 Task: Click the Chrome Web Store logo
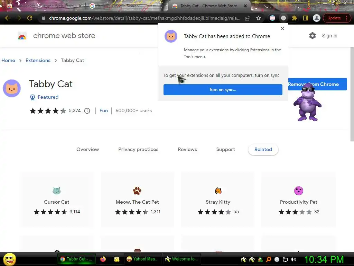(22, 36)
